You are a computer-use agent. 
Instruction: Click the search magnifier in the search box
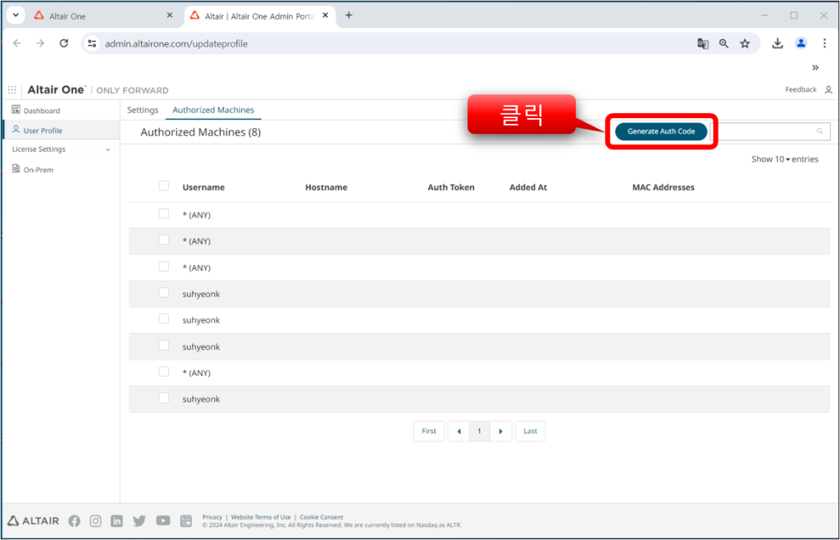point(819,131)
